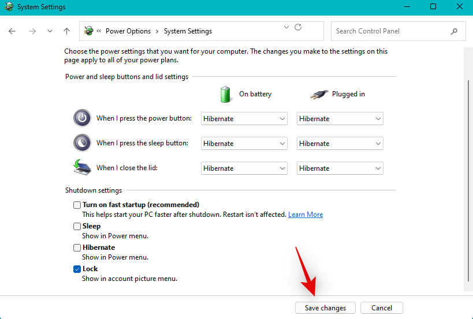Click the Search Control Panel field
Viewport: 473px width, 319px height.
coord(398,31)
